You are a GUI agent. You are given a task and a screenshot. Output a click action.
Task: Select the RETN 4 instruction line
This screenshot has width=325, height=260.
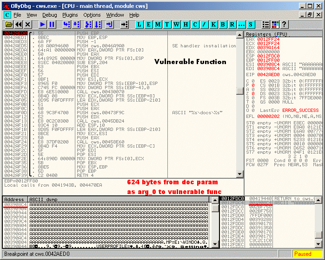85,175
